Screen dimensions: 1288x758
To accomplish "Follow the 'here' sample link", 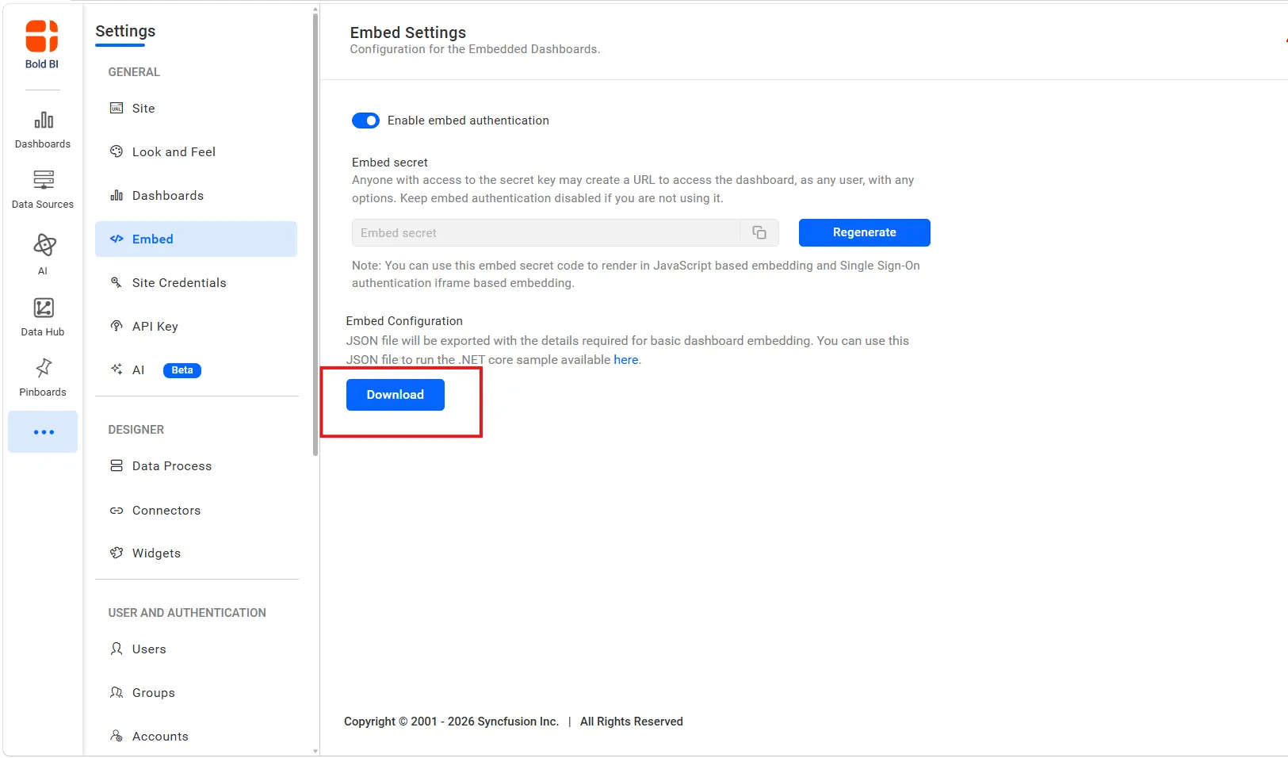I will tap(625, 359).
